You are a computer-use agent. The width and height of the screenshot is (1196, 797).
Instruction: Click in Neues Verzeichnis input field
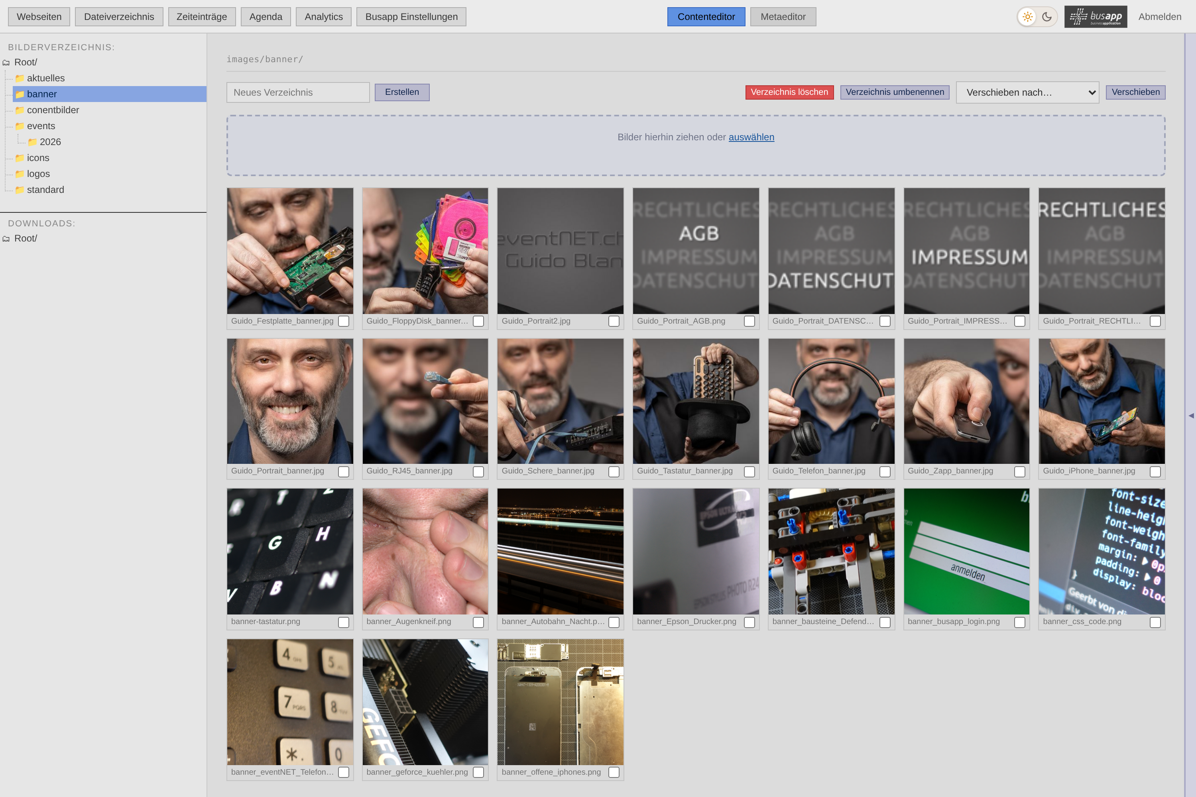click(x=298, y=92)
